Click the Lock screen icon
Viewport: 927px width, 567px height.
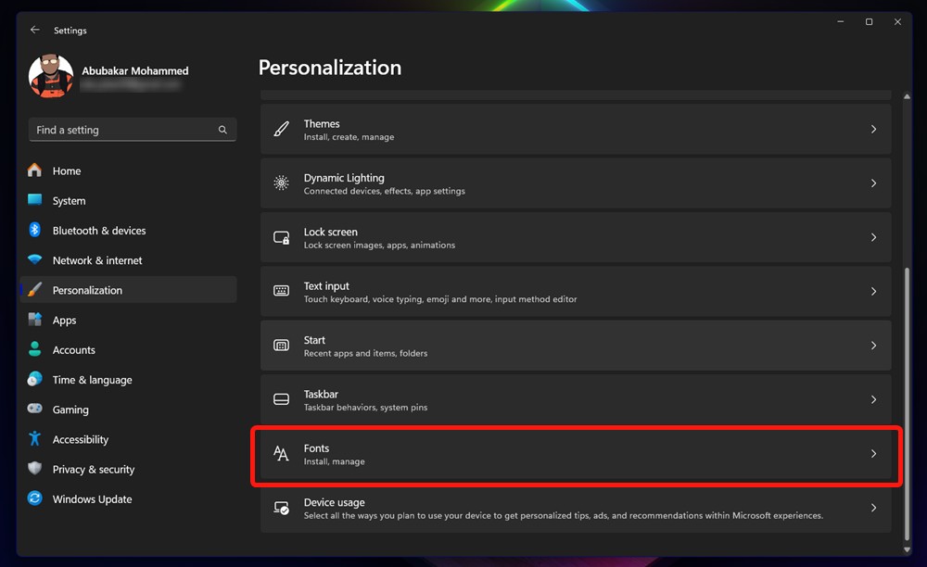pos(281,237)
